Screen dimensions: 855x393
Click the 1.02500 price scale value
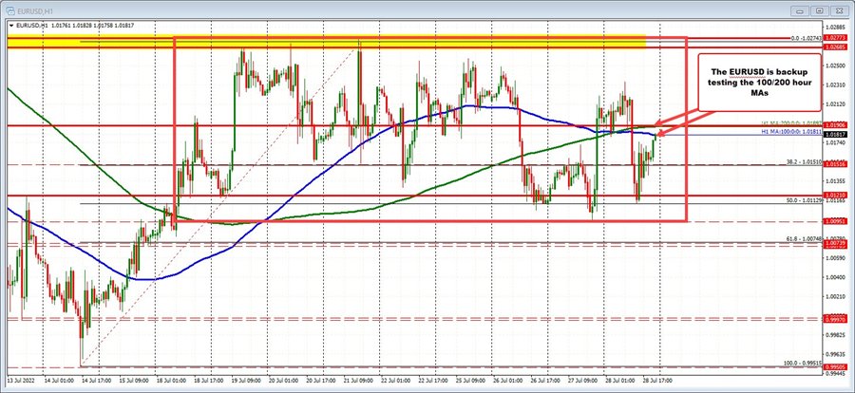pos(835,65)
